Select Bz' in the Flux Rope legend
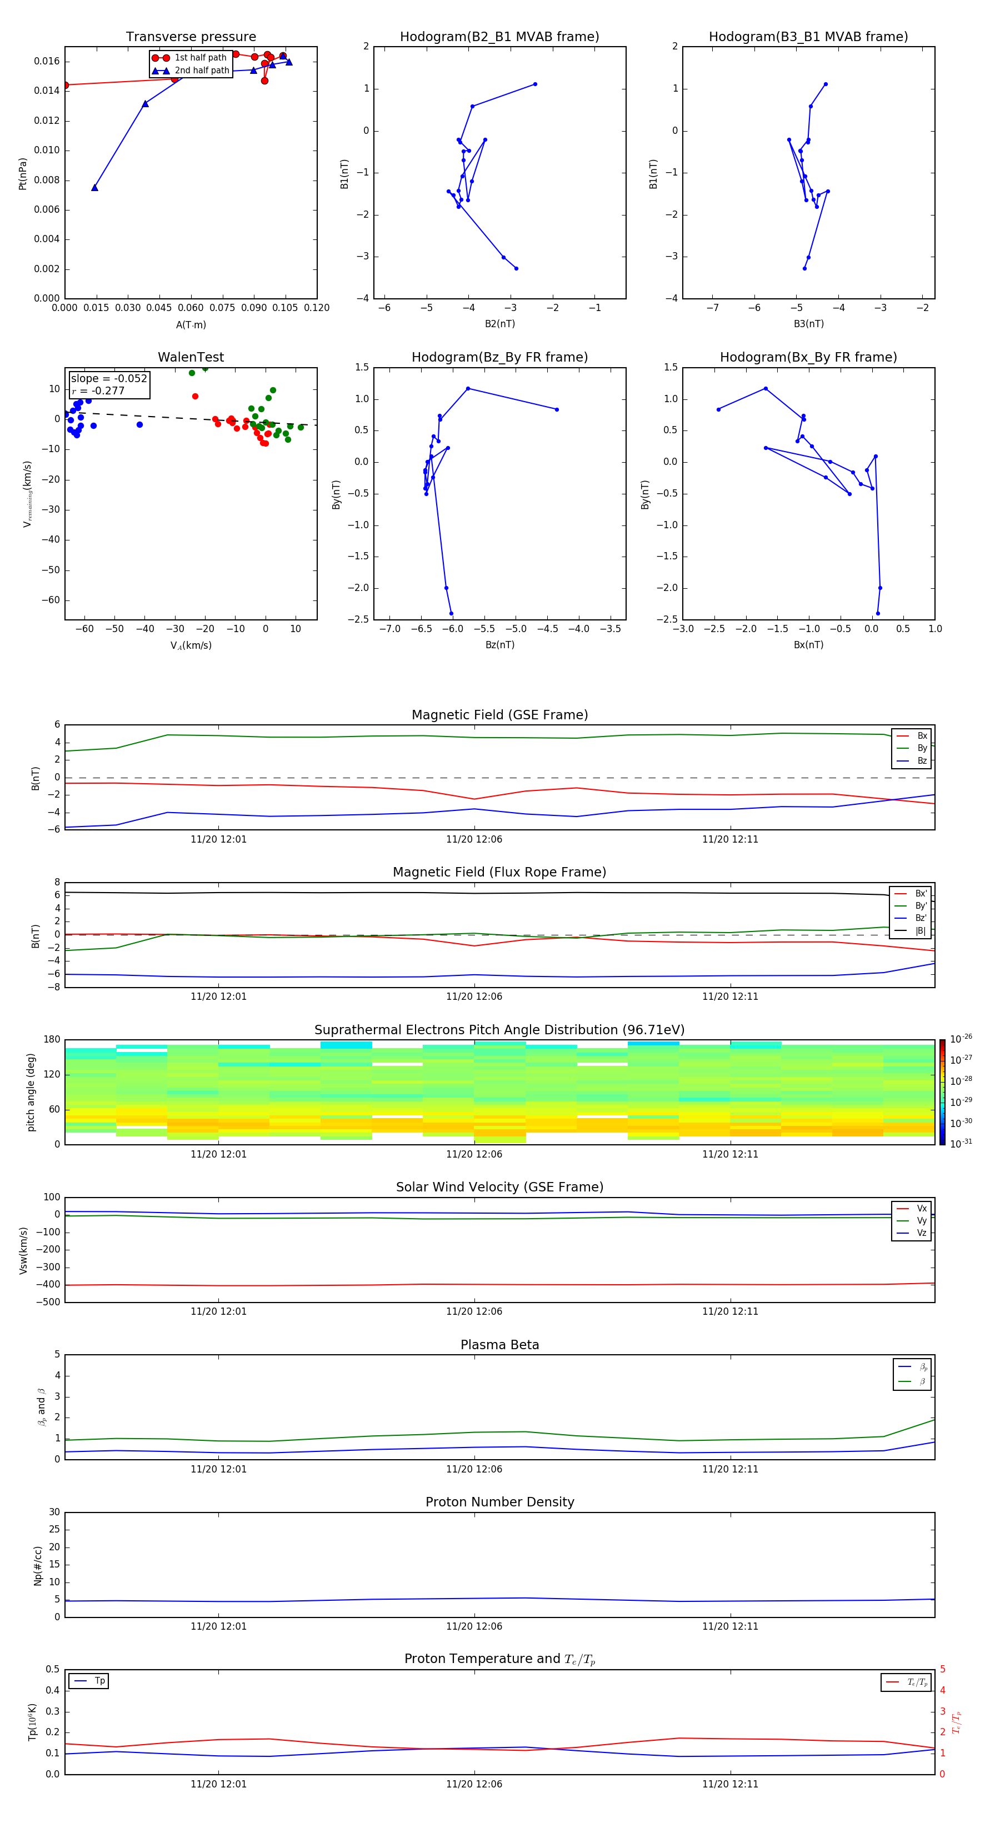The image size is (1000, 1833). pos(911,919)
